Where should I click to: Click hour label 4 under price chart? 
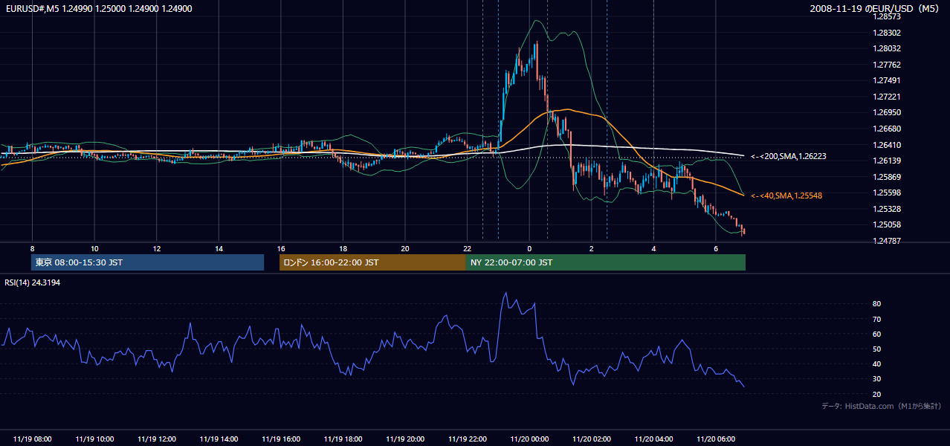coord(653,248)
